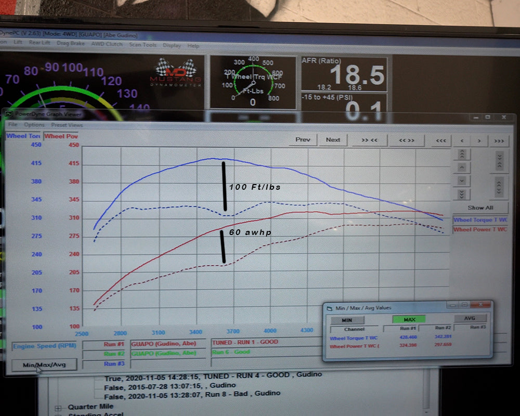
Task: Click the single up-arrow scale adjust icon
Action: point(462,167)
